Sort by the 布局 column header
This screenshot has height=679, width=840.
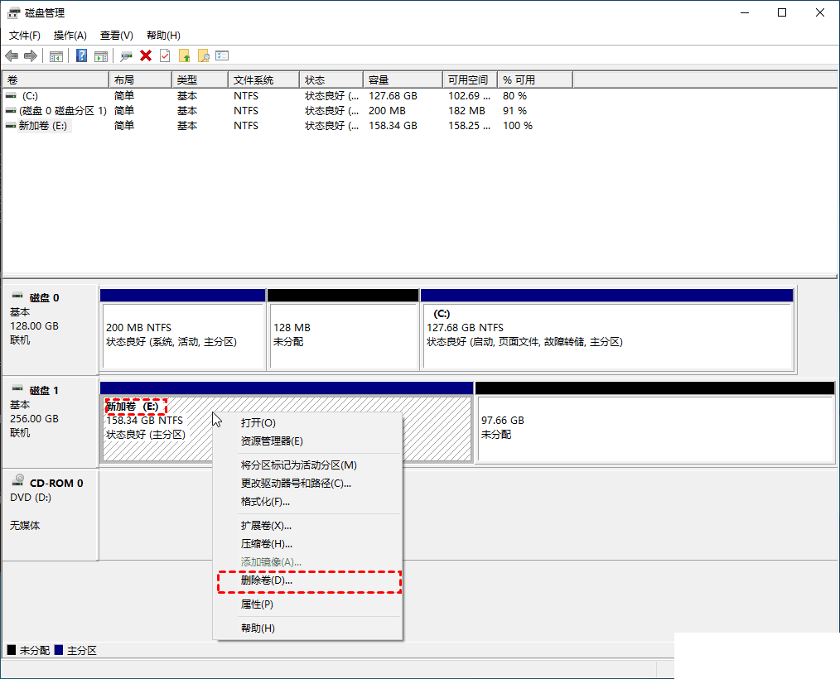click(x=140, y=79)
